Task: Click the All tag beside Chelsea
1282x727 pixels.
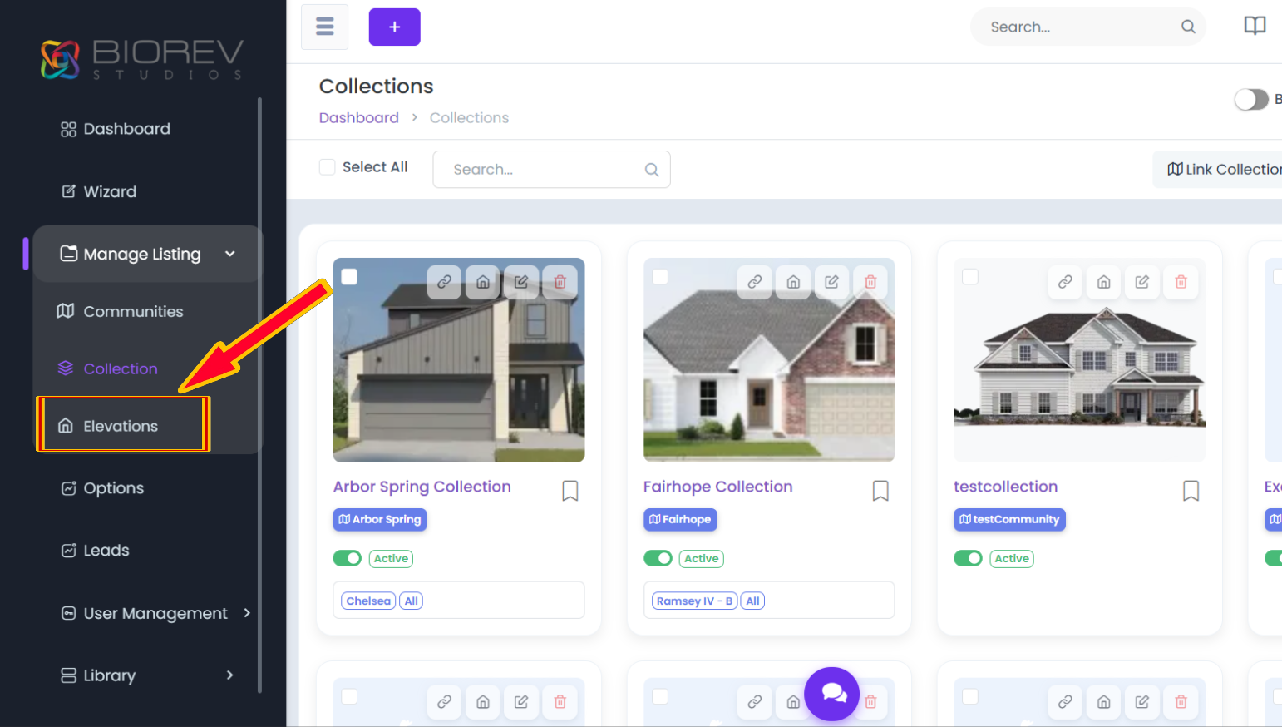Action: 411,601
